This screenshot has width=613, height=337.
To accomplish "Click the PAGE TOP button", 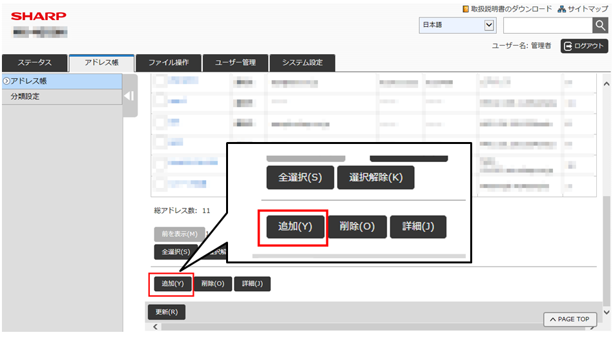I will pos(570,319).
